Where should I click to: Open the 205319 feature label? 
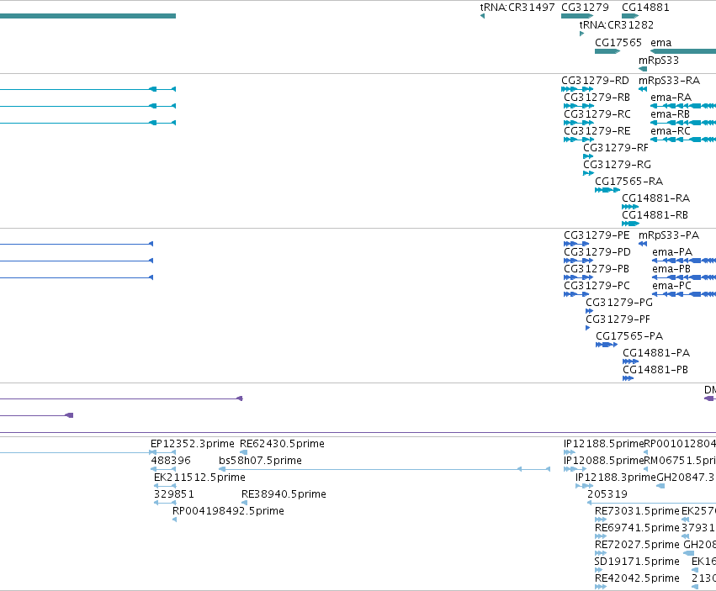[x=607, y=494]
